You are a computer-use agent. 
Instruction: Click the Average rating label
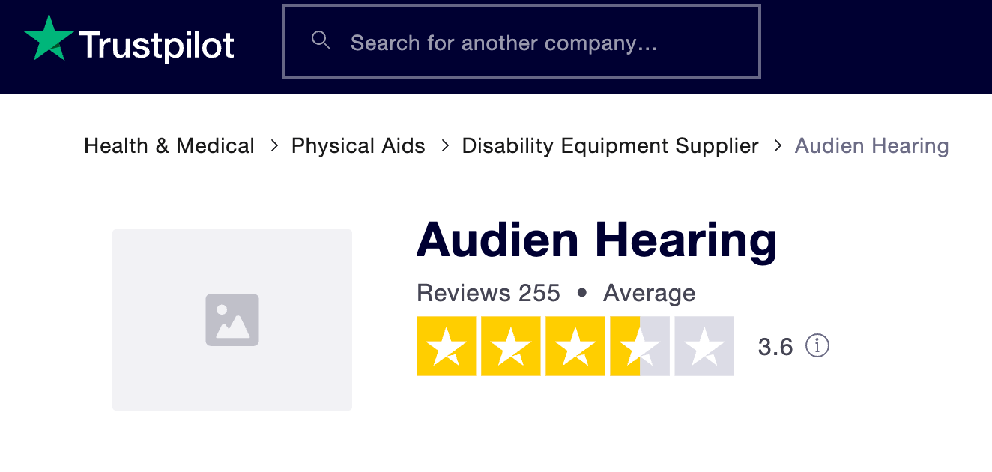649,293
